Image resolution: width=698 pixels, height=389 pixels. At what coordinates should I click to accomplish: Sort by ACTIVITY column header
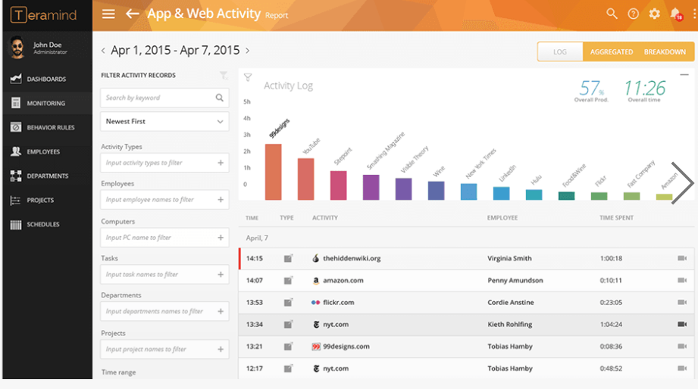[325, 218]
